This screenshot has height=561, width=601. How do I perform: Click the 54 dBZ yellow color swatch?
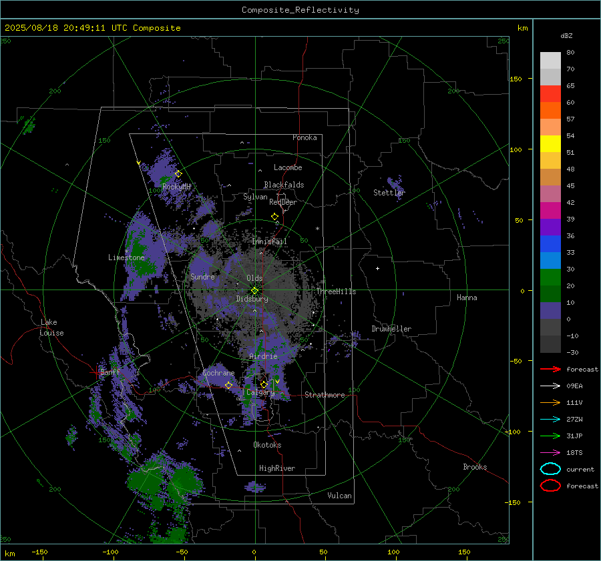tap(550, 144)
